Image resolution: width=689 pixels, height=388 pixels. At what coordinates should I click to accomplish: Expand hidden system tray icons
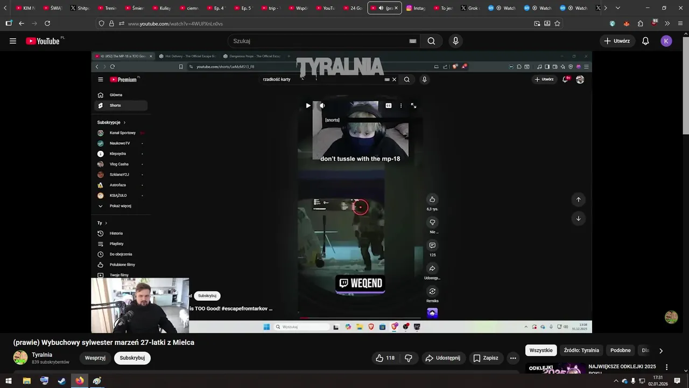coord(616,381)
